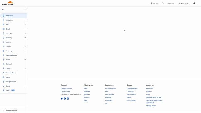Click the Access icon in sidebar
Viewport: 201px width, 113px height.
click(3, 42)
